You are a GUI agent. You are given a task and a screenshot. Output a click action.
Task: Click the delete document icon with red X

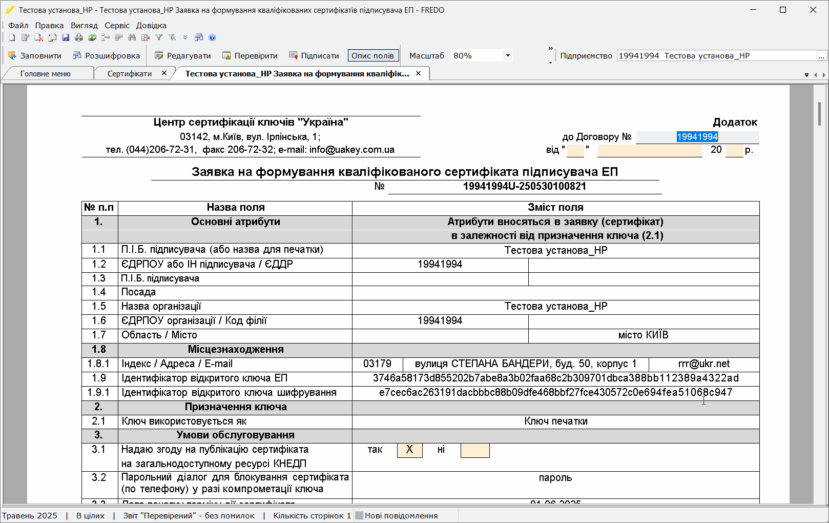click(x=38, y=37)
